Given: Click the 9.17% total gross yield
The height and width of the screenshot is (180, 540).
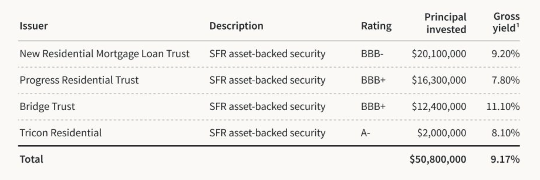Looking at the screenshot, I should [x=505, y=159].
